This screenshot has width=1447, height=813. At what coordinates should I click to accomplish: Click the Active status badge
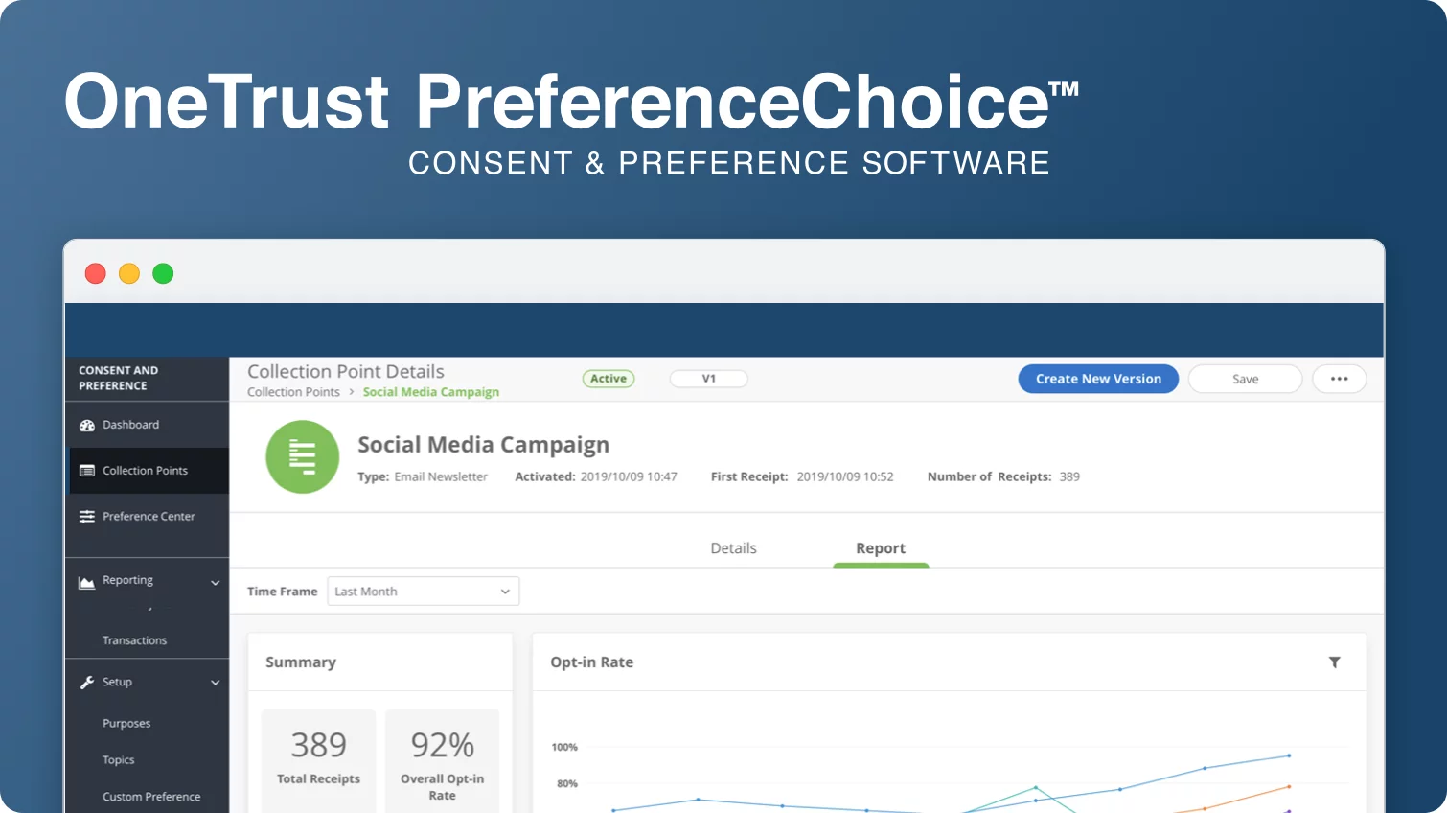click(609, 379)
